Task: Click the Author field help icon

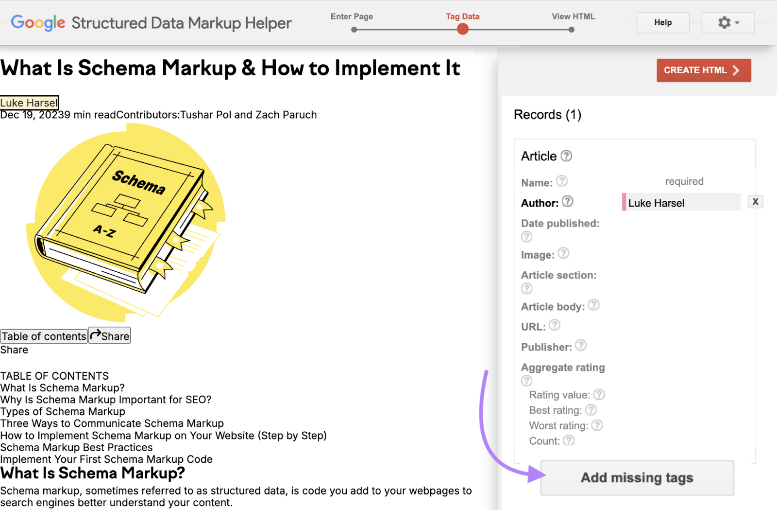Action: 568,201
